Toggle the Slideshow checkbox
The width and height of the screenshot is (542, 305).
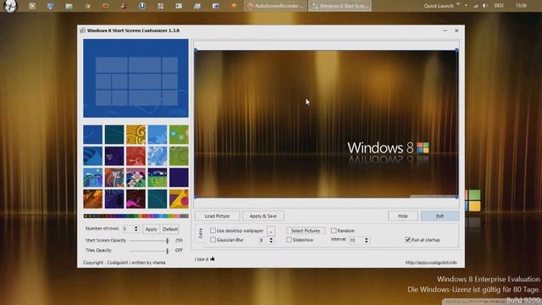(x=289, y=240)
